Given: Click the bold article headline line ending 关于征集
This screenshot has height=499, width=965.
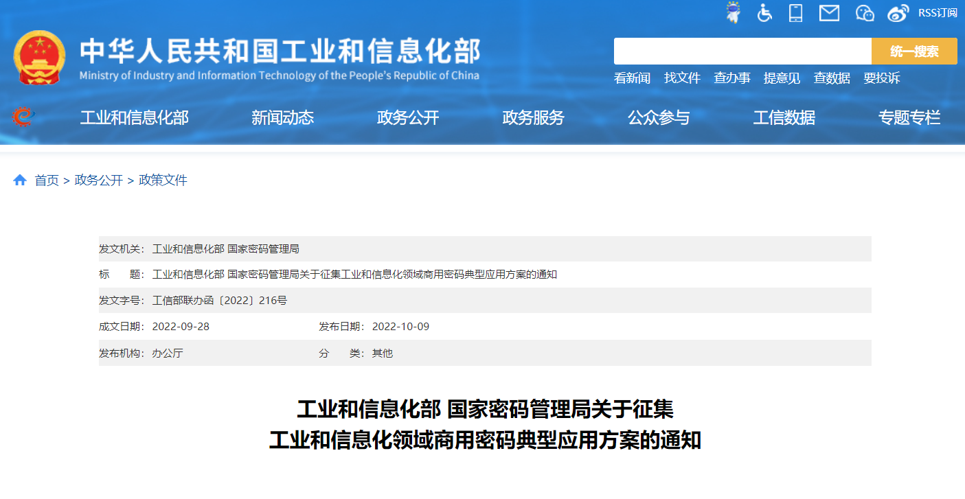Looking at the screenshot, I should pos(485,410).
